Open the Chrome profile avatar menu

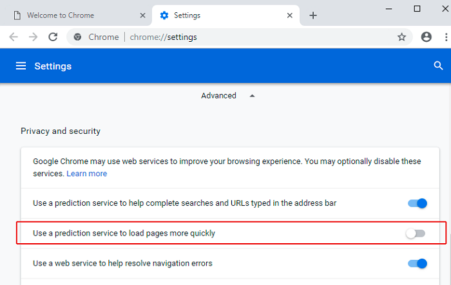426,37
